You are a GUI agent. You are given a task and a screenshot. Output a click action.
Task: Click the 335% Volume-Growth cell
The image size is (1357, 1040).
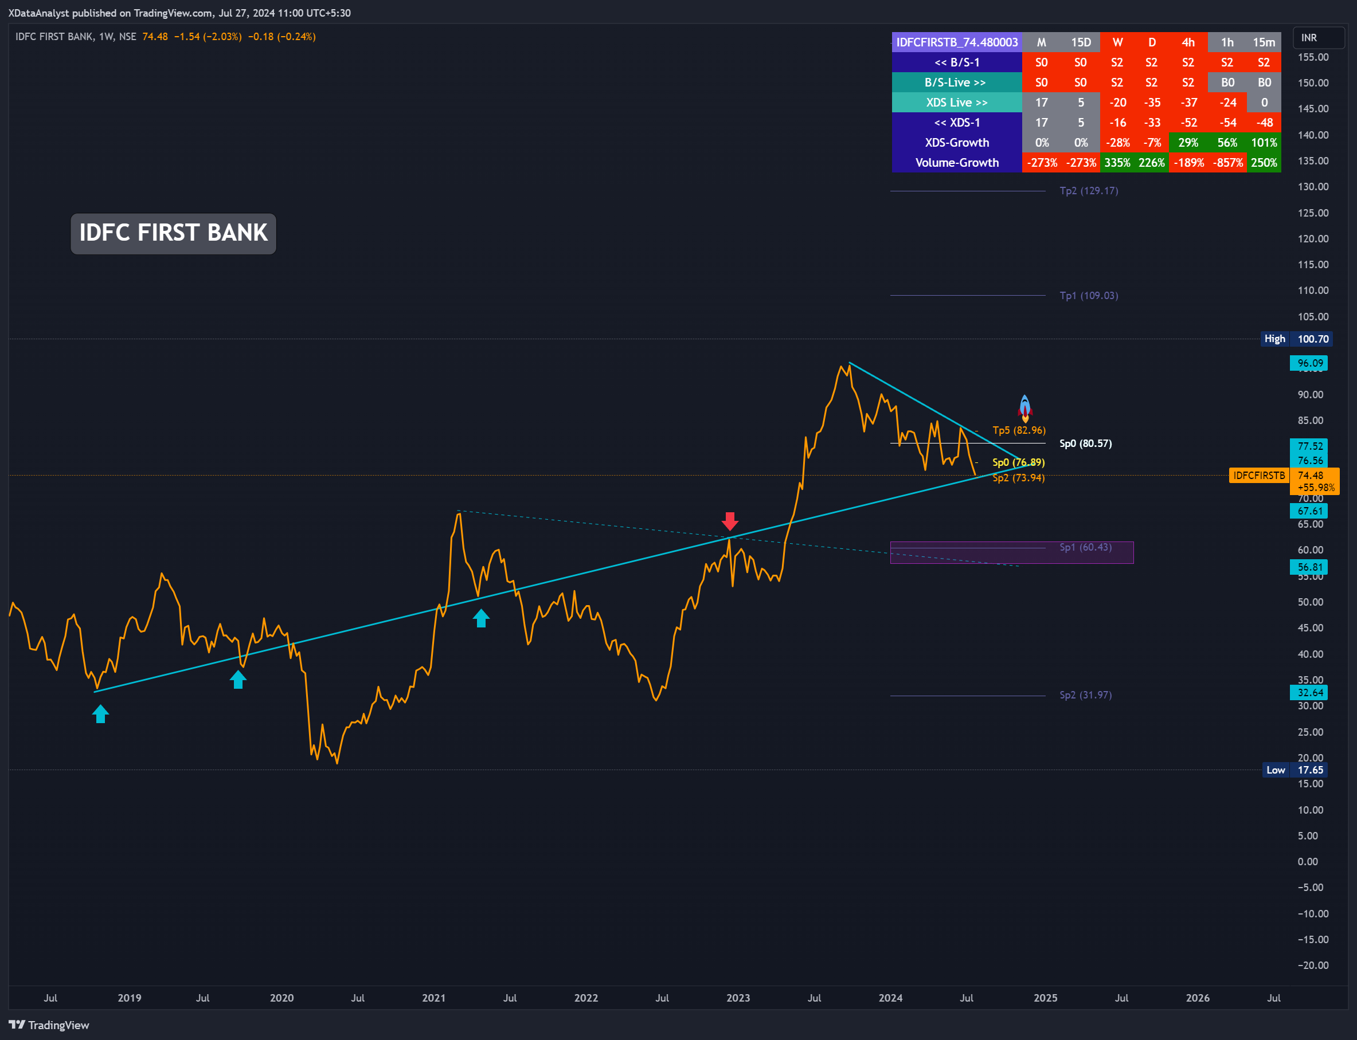coord(1117,163)
